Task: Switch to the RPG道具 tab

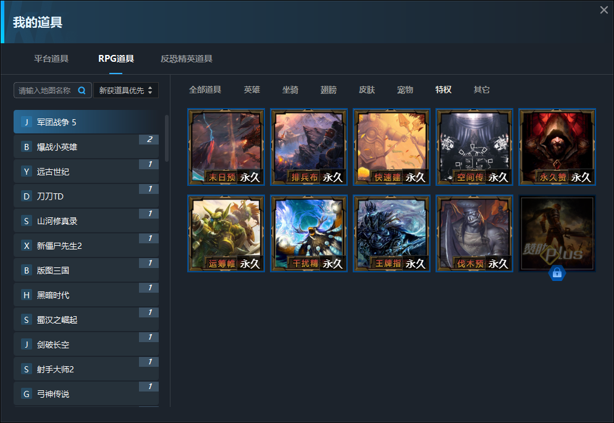Action: point(116,59)
